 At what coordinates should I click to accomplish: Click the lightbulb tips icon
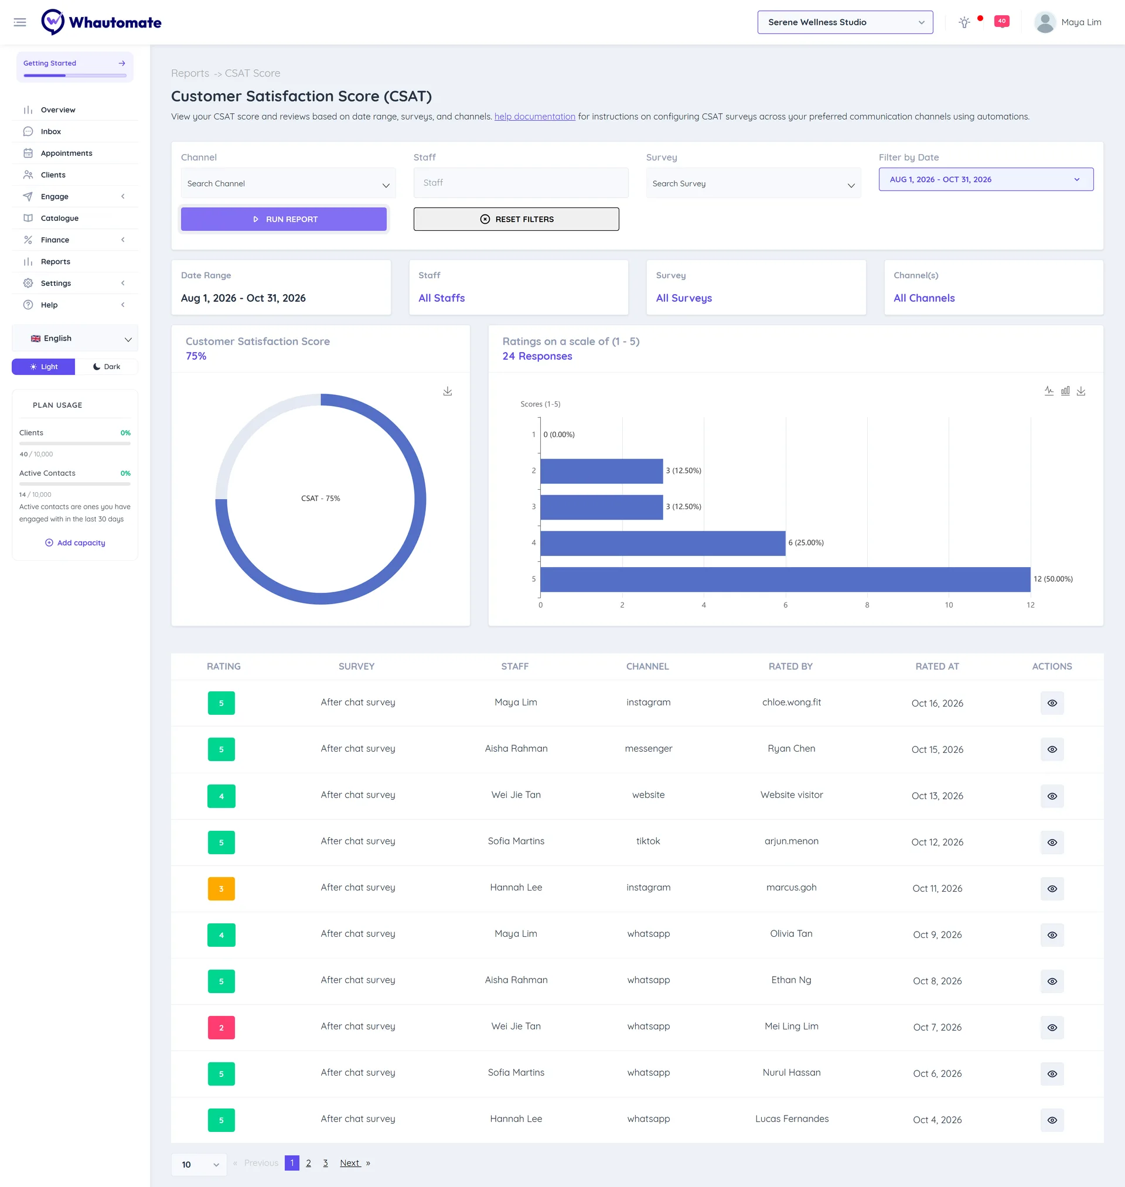[964, 22]
